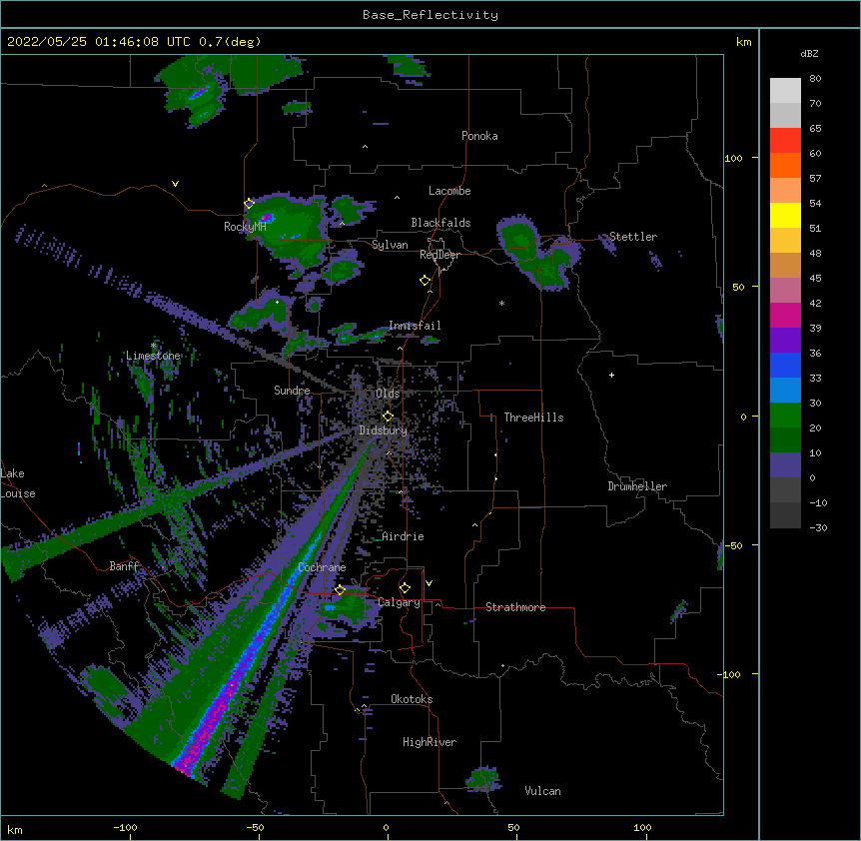Viewport: 861px width, 841px height.
Task: Click the Sundre city label
Action: pyautogui.click(x=292, y=391)
